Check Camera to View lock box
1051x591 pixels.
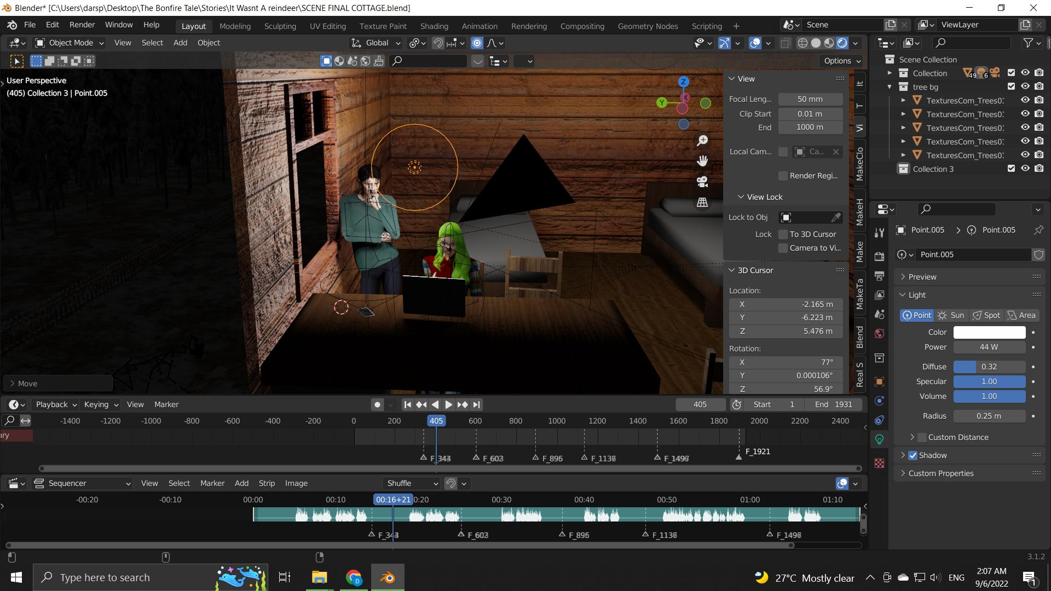783,248
